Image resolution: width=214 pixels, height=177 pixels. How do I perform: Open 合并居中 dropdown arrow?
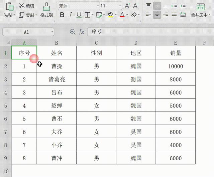click(209, 15)
